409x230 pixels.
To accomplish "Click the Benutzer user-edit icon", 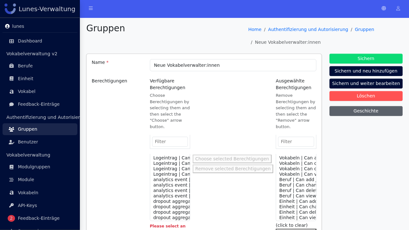I will tap(12, 142).
